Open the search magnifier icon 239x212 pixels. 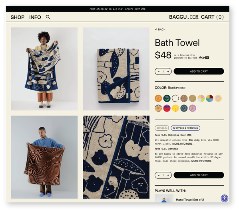(48, 17)
